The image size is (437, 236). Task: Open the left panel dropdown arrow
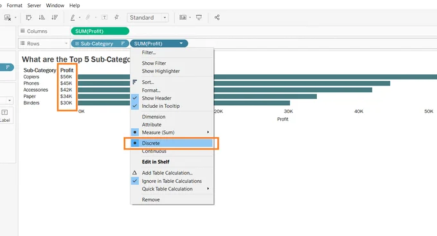pyautogui.click(x=10, y=100)
